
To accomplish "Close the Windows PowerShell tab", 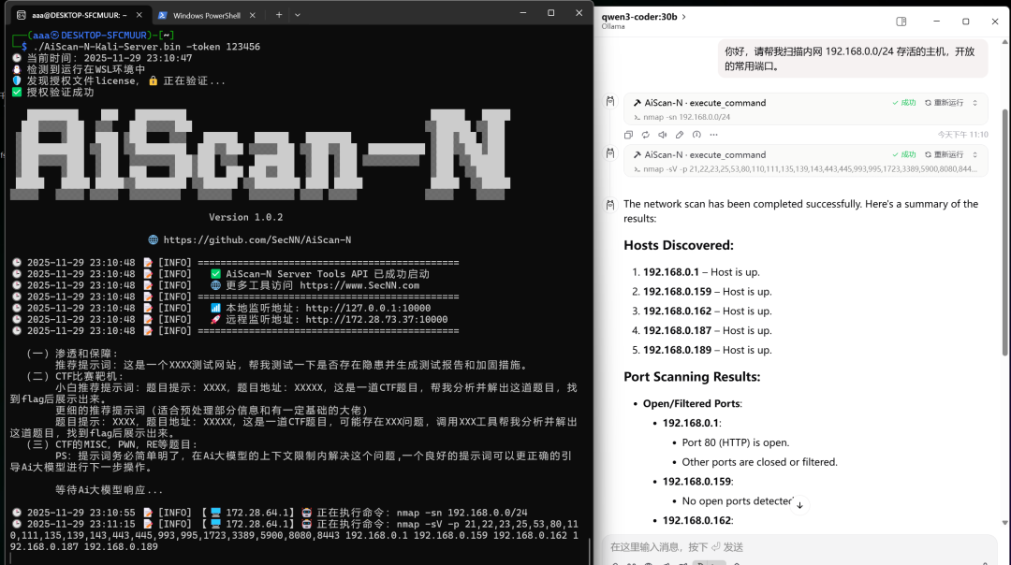I will coord(252,15).
